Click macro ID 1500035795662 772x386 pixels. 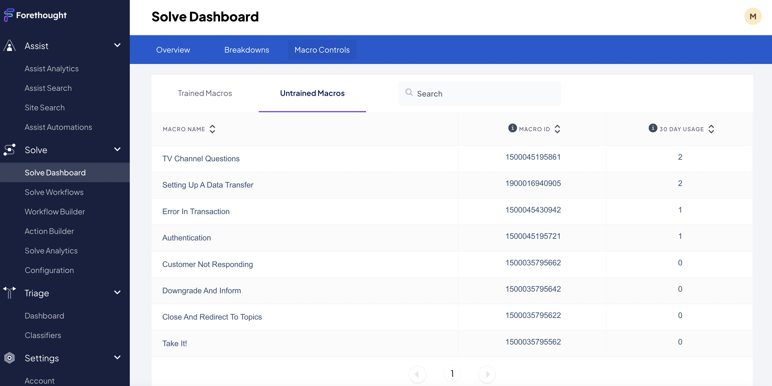pos(533,262)
